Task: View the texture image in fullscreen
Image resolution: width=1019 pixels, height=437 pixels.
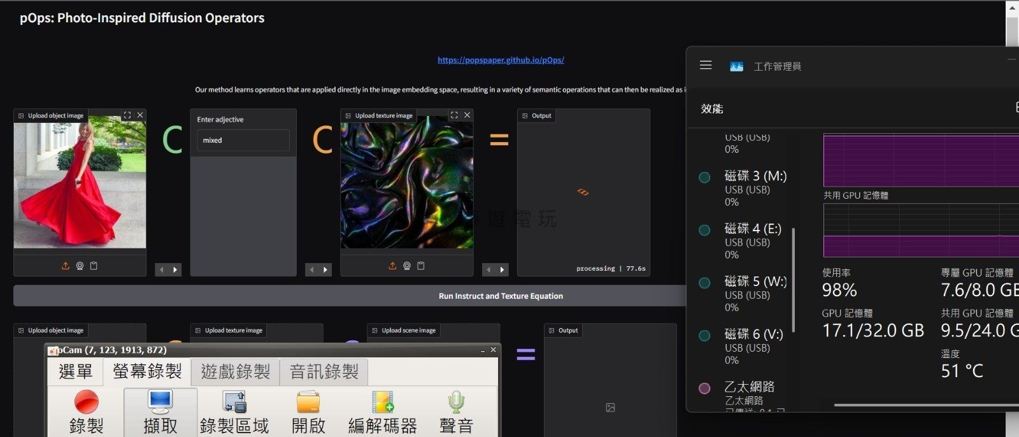Action: 454,115
